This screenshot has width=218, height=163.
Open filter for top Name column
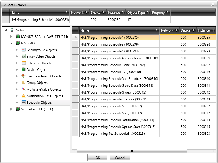[x=67, y=13]
